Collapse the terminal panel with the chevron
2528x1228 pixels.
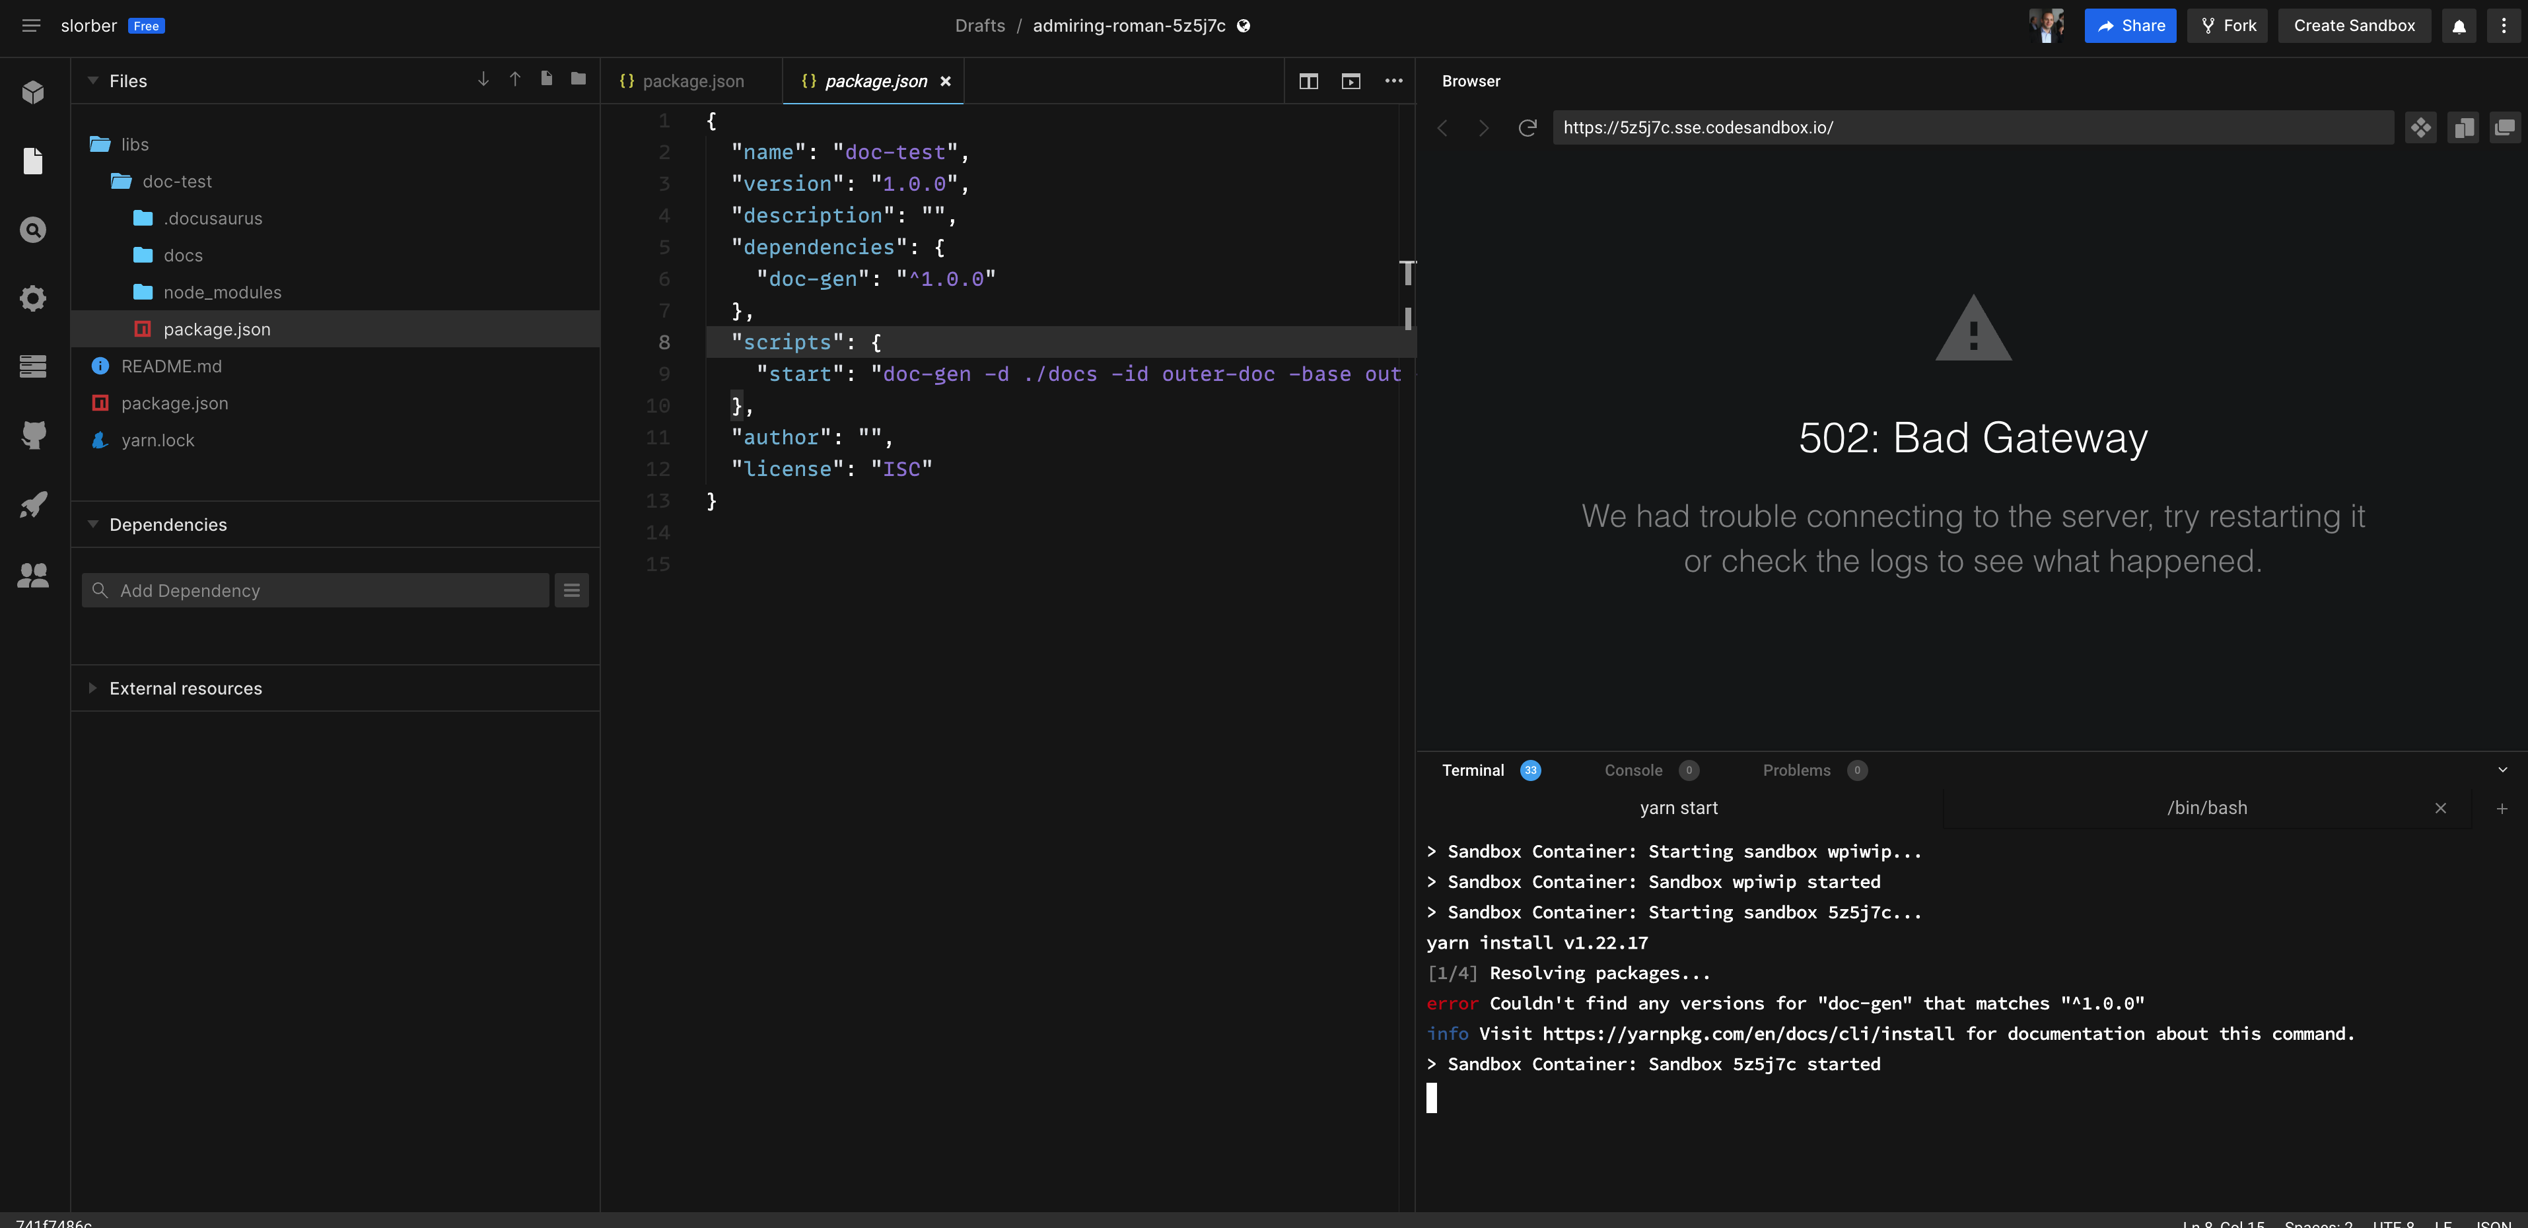[x=2502, y=770]
